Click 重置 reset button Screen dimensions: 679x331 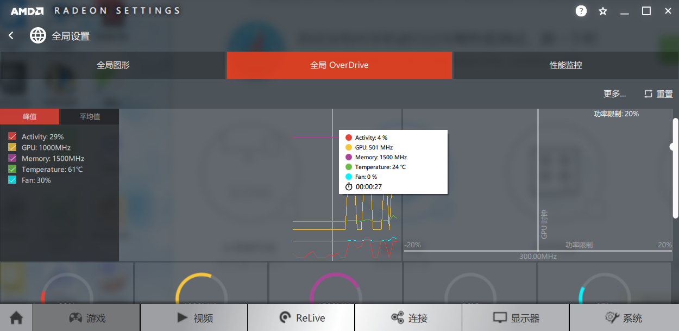(658, 94)
